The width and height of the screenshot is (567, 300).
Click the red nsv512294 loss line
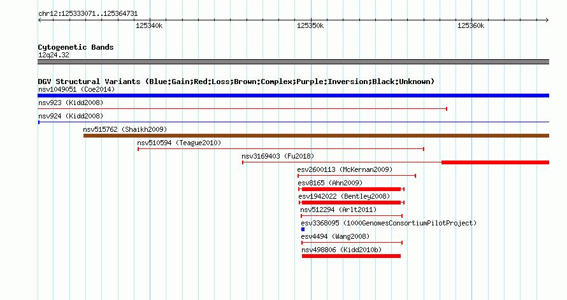point(352,216)
